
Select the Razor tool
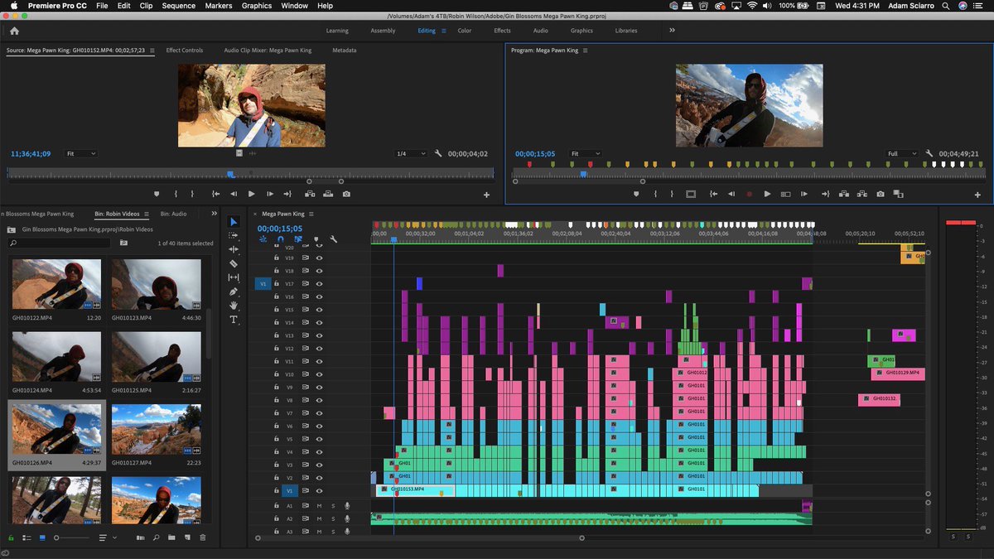(234, 263)
